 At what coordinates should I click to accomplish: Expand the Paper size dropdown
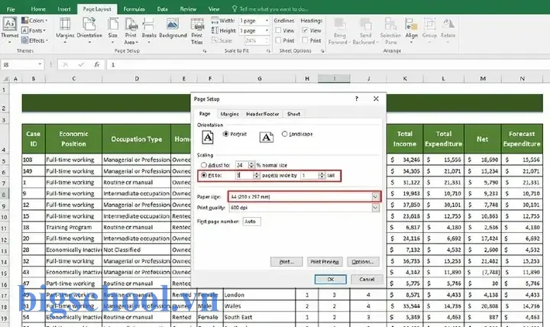pos(375,196)
